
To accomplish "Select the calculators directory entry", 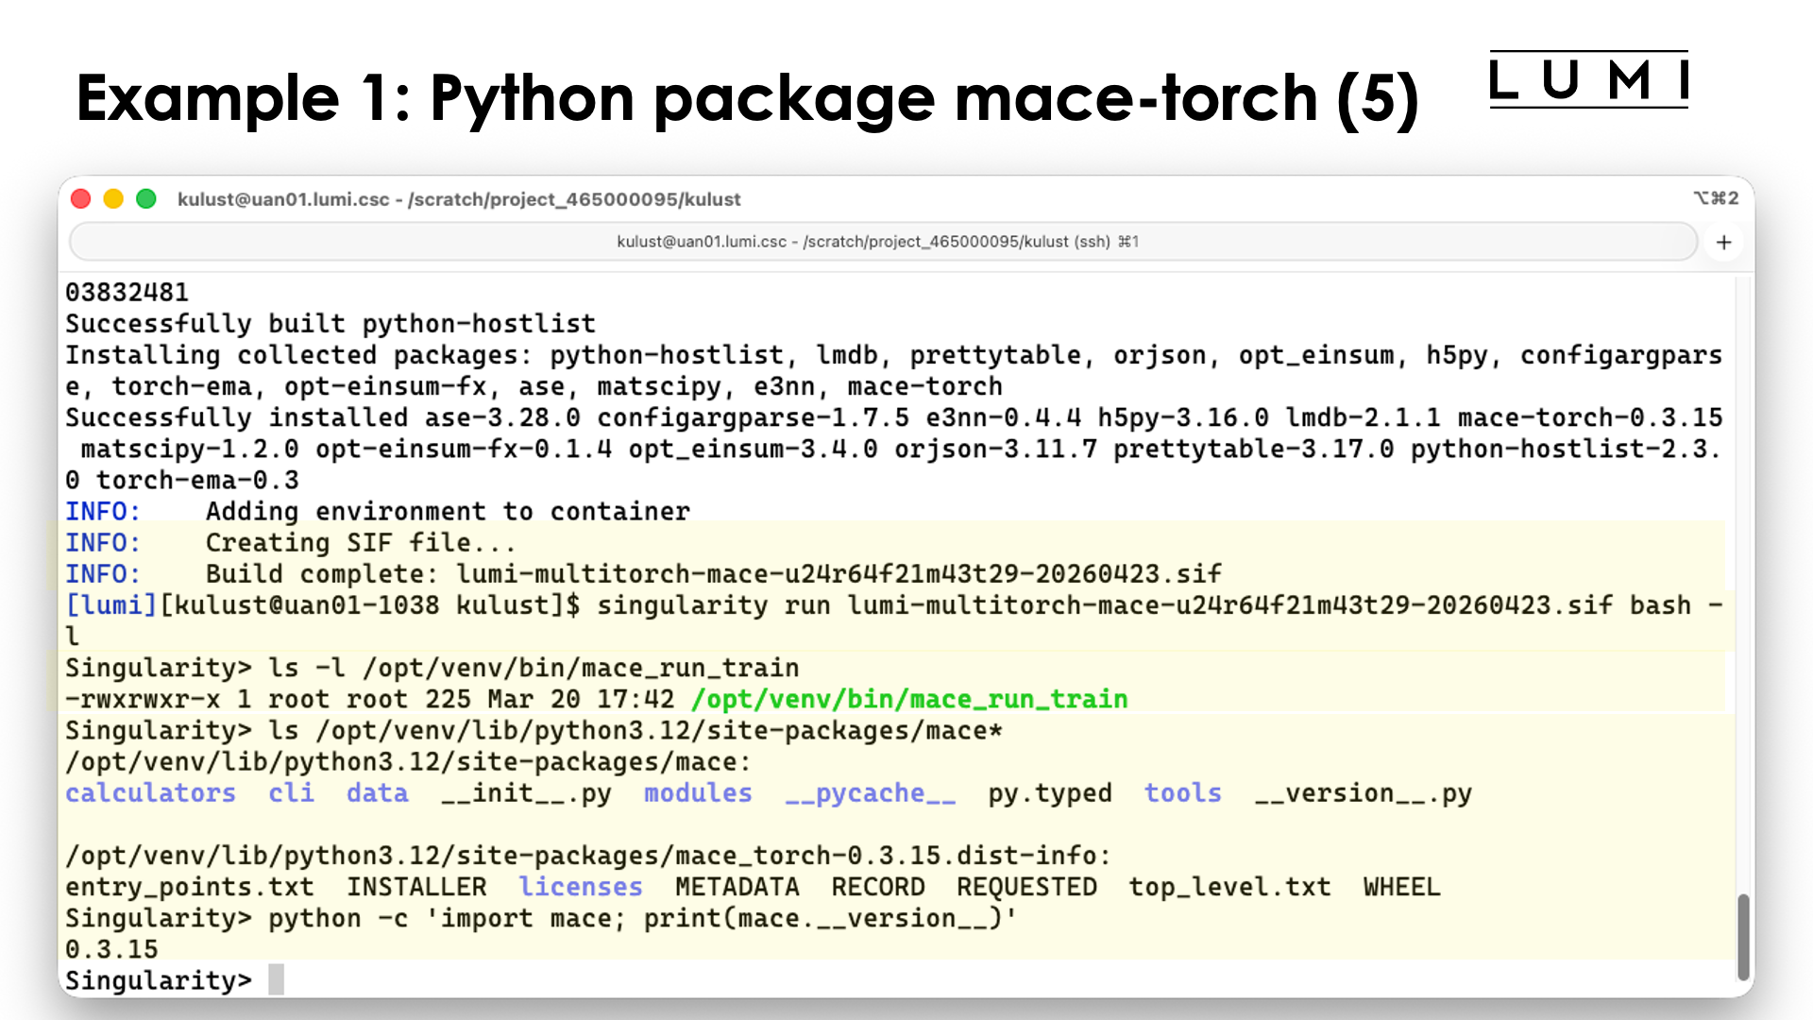I will click(x=150, y=793).
